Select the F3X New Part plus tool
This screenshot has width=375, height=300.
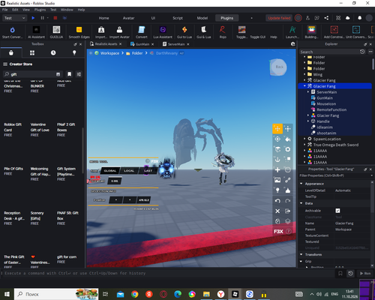point(277,170)
